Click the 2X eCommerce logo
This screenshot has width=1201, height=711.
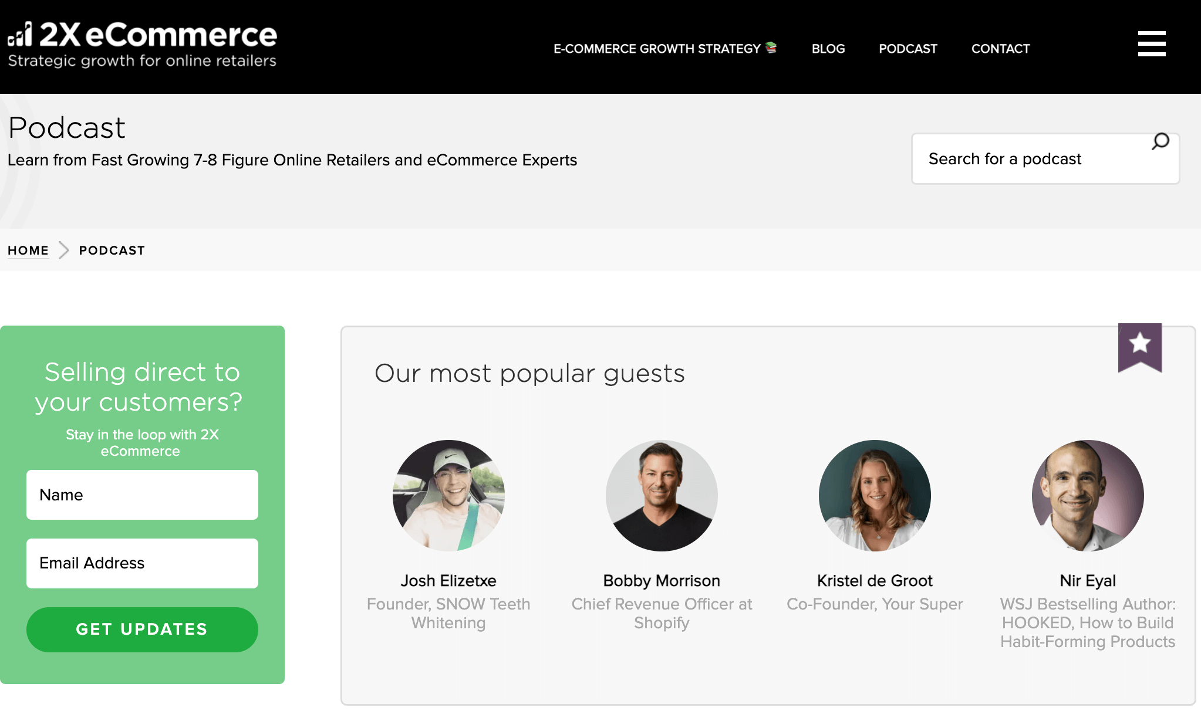click(x=142, y=45)
